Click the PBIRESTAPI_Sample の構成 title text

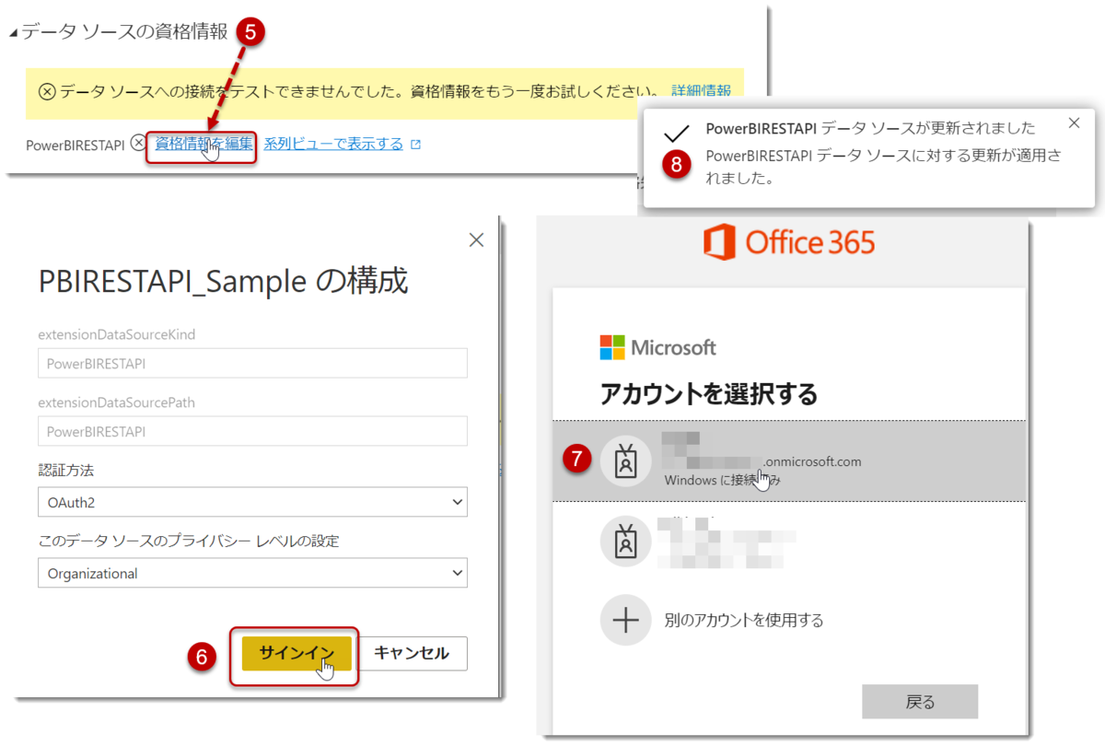pyautogui.click(x=223, y=281)
